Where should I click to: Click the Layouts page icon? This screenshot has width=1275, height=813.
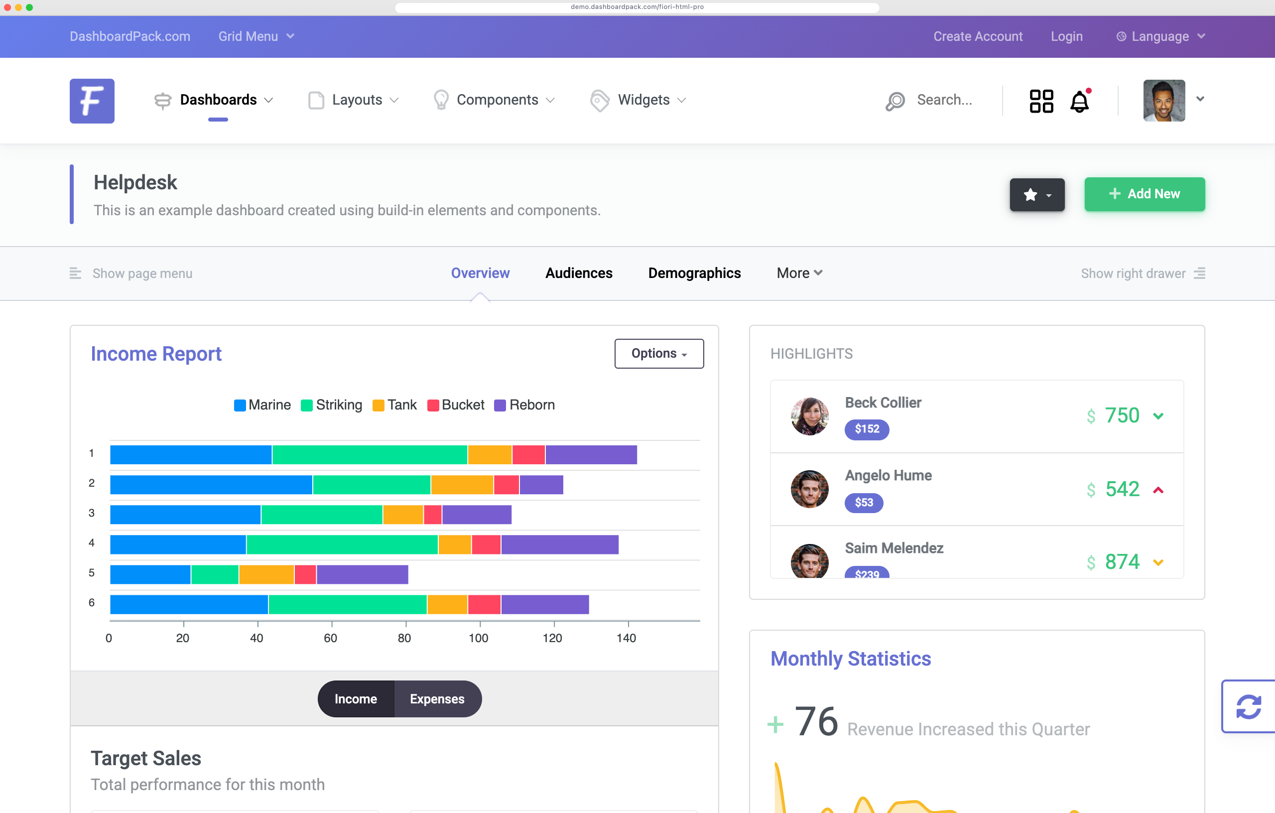click(x=316, y=100)
